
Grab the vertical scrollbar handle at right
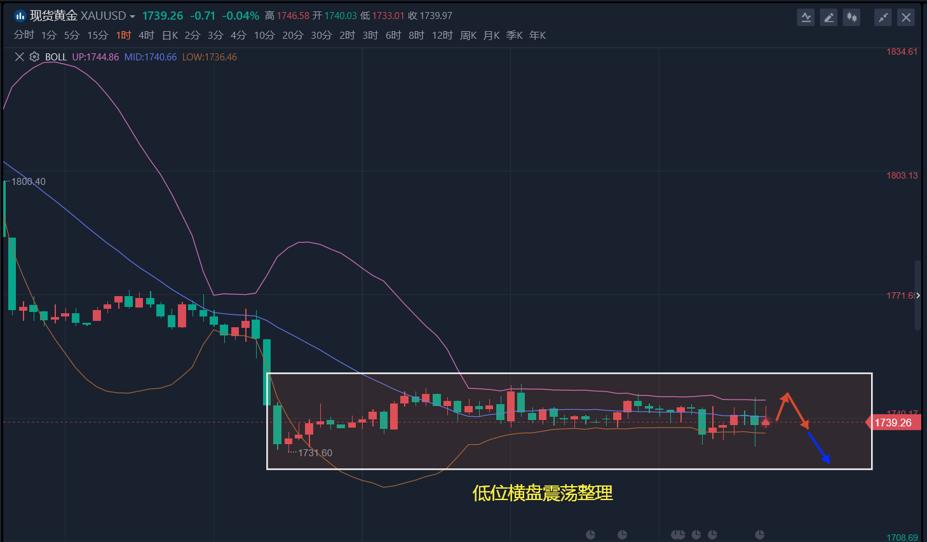(x=917, y=295)
